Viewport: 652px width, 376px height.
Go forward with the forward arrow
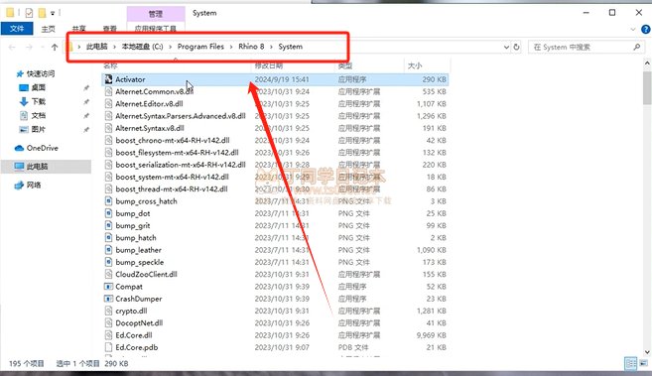tap(29, 47)
